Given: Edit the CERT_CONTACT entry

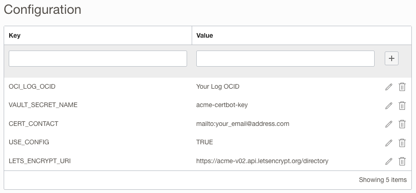Looking at the screenshot, I should pyautogui.click(x=389, y=124).
